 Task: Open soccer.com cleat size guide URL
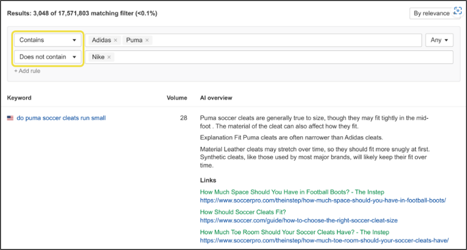pos(299,220)
